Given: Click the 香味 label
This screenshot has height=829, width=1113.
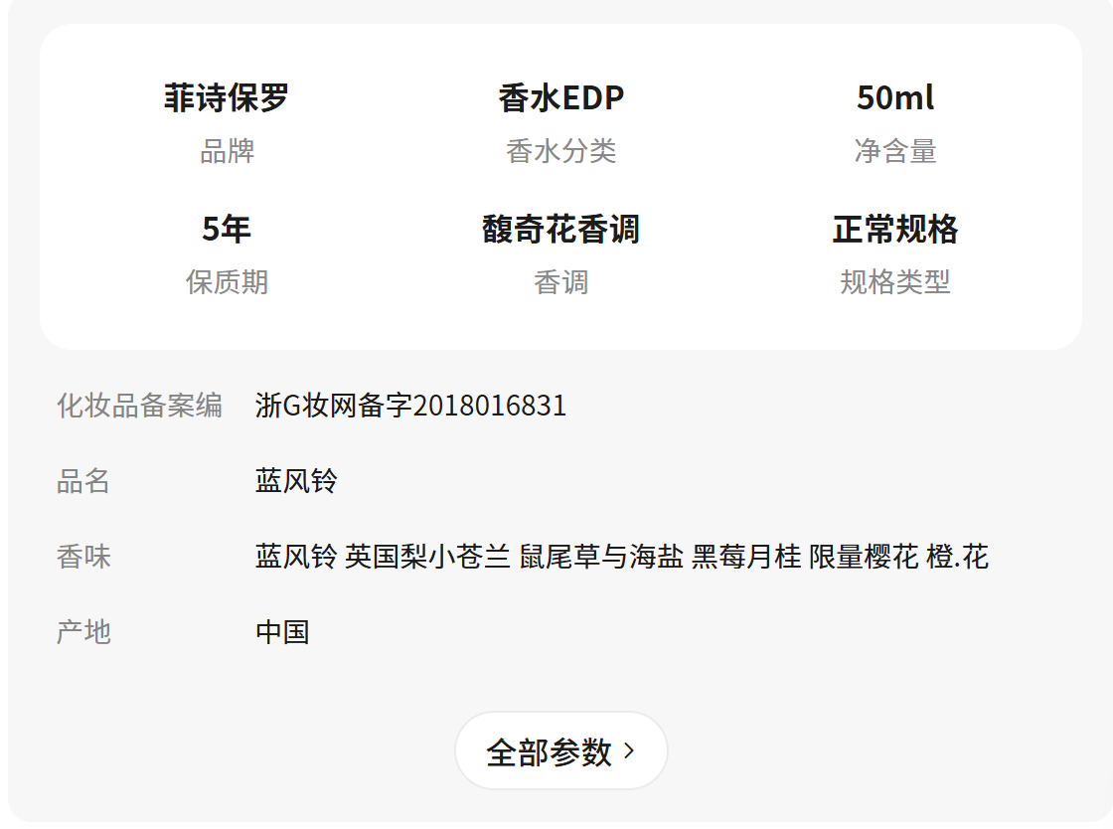Looking at the screenshot, I should coord(83,558).
